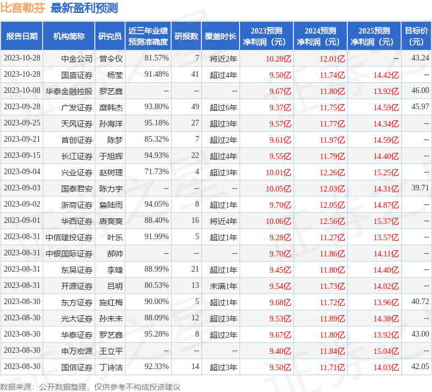The width and height of the screenshot is (432, 392).
Task: Click researcher name 陈力宇
Action: [x=111, y=188]
